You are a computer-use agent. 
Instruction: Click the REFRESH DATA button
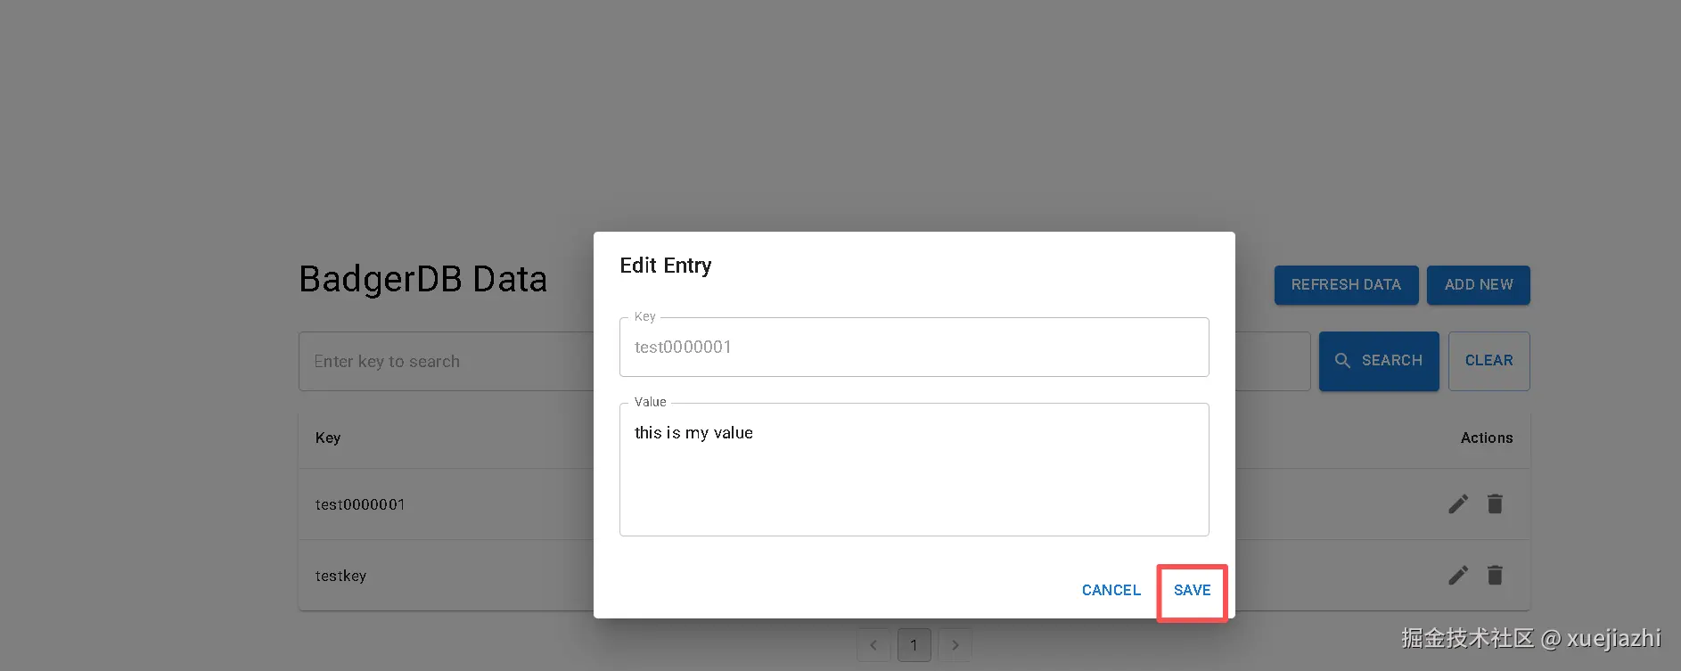[1346, 285]
